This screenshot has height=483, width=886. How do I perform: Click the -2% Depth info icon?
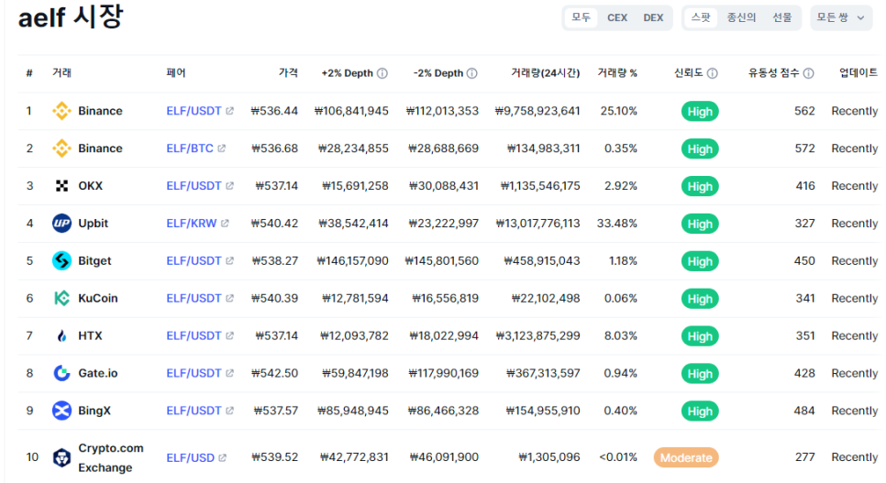point(472,73)
